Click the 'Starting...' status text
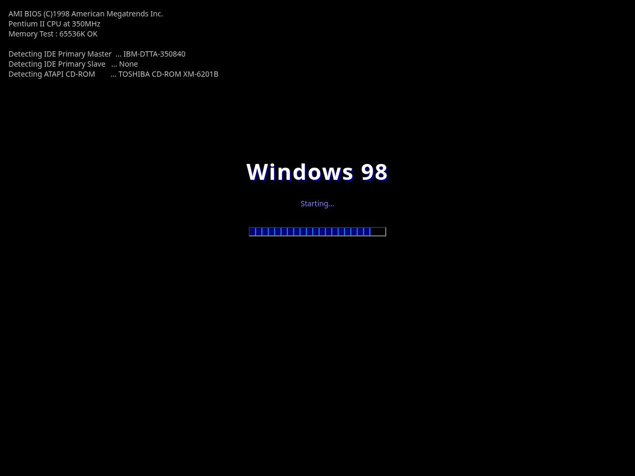This screenshot has width=635, height=476. 317,204
